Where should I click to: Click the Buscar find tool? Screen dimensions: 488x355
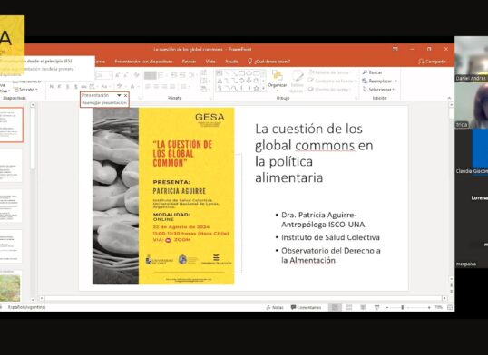pos(372,72)
